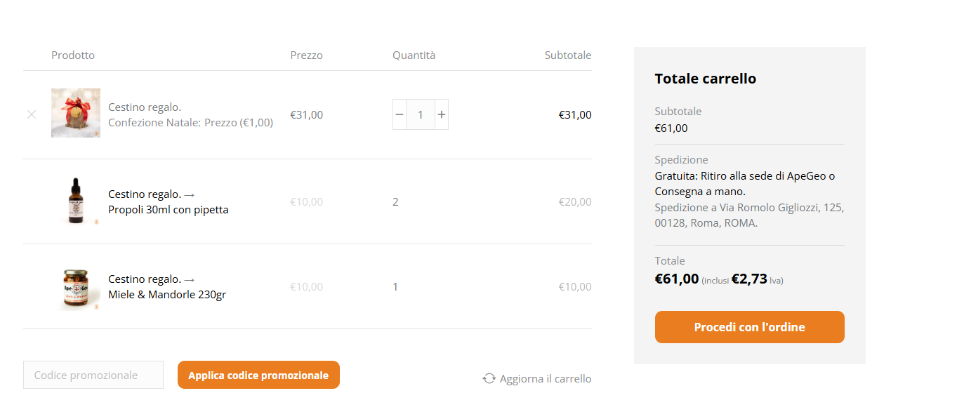Image resolution: width=957 pixels, height=419 pixels.
Task: Increase quantity with the plus button
Action: [442, 114]
